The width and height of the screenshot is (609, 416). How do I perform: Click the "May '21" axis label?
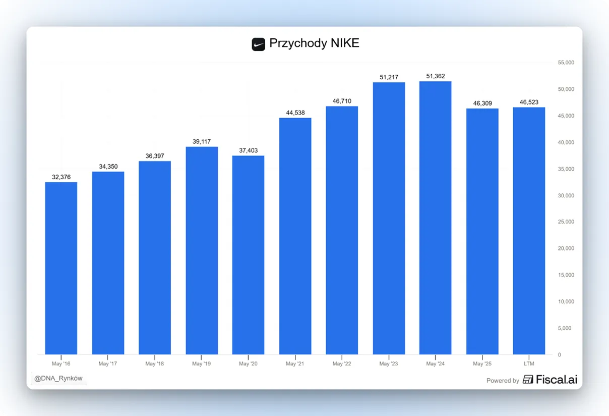pos(295,363)
